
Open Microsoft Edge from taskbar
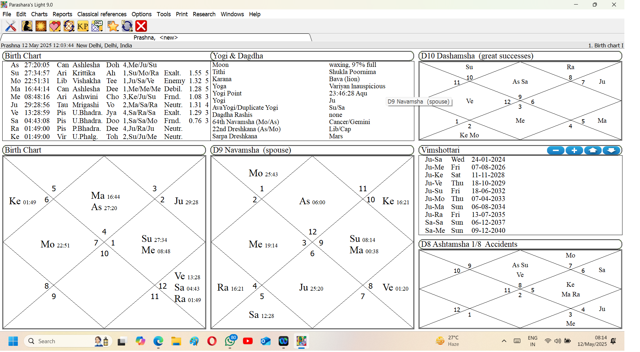[158, 341]
